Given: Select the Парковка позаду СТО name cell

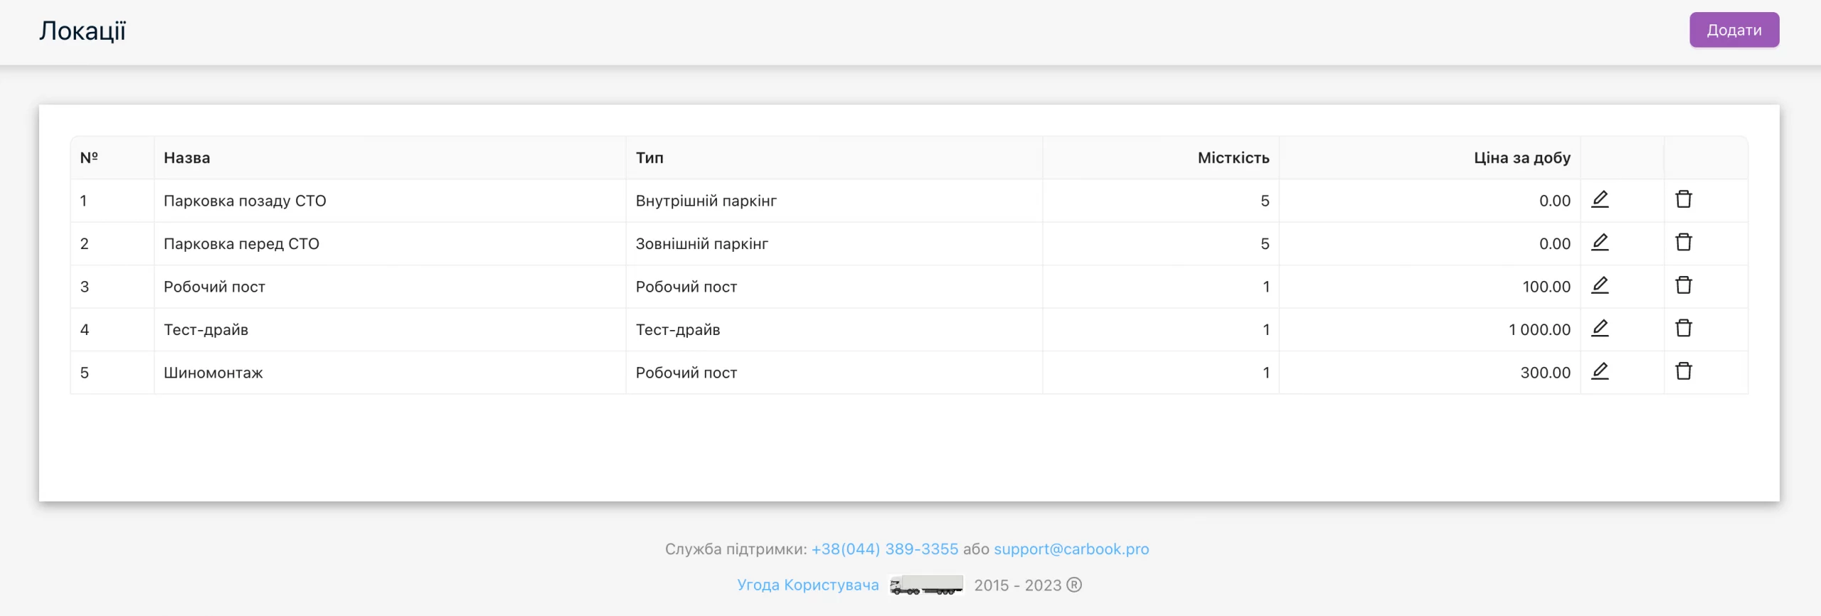Looking at the screenshot, I should [390, 201].
